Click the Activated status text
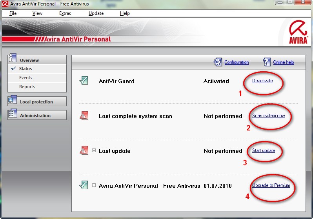 click(216, 81)
